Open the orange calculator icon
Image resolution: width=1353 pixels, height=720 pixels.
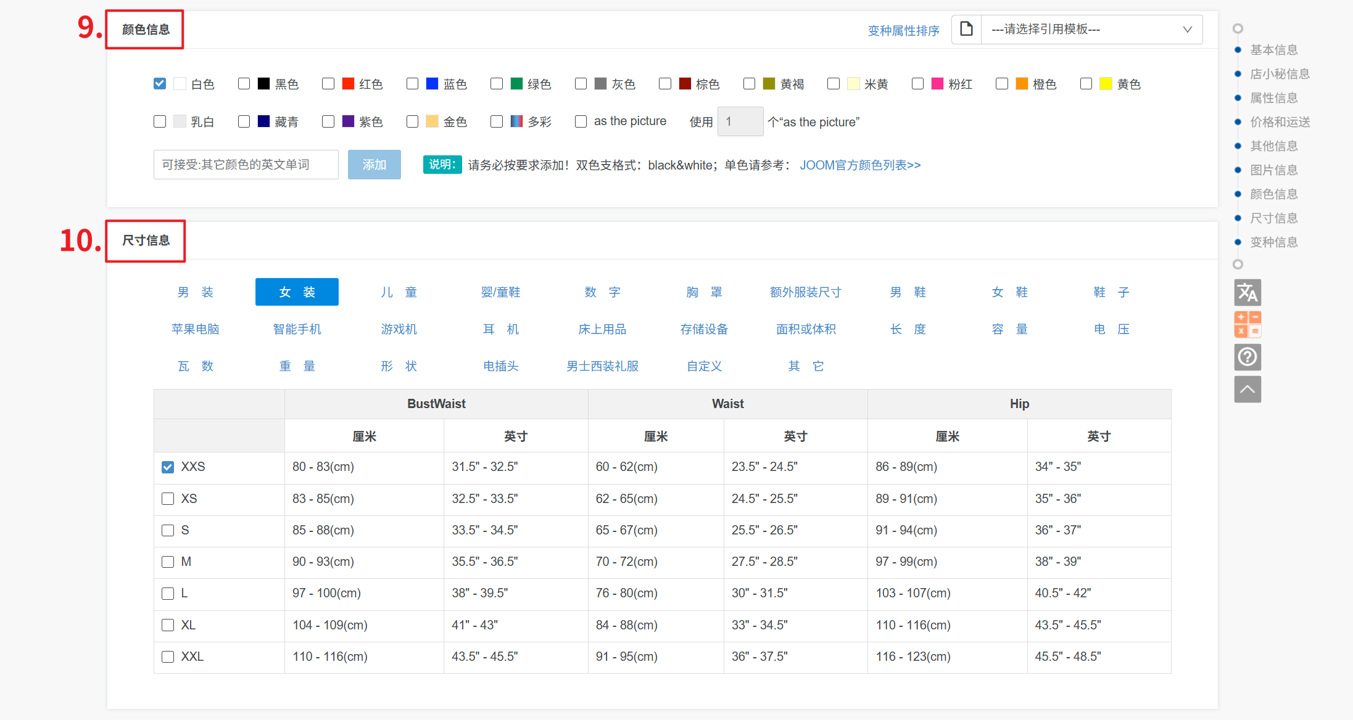pyautogui.click(x=1247, y=324)
